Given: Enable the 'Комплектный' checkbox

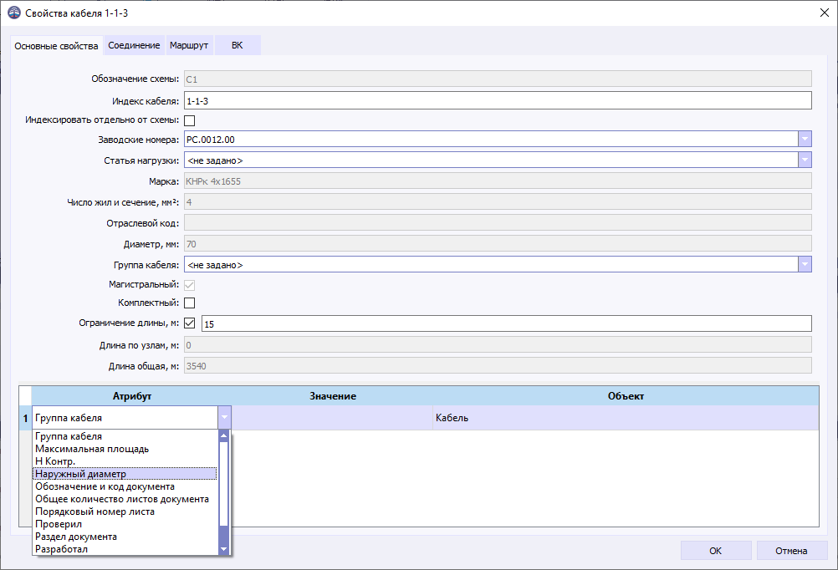Looking at the screenshot, I should point(189,303).
